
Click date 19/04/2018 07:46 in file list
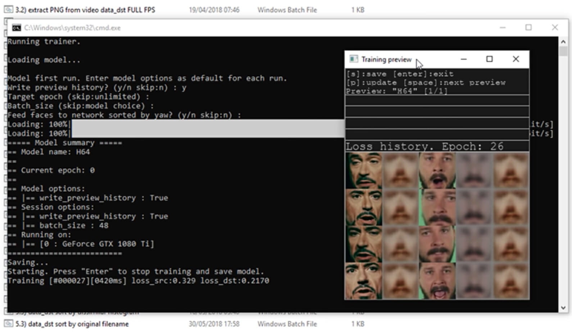click(214, 10)
